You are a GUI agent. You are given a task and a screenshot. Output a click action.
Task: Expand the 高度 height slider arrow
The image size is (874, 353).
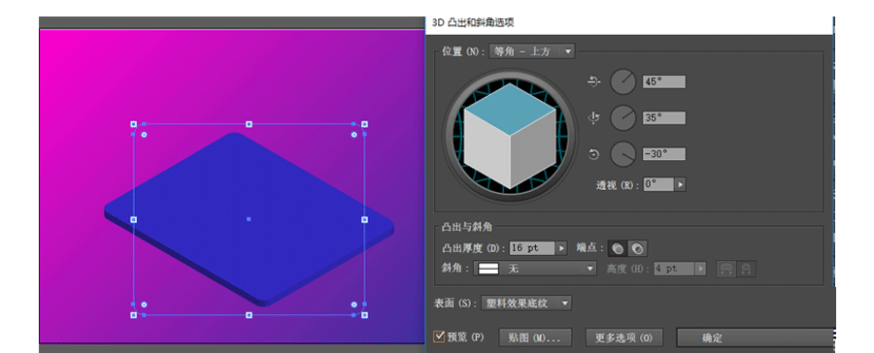(700, 269)
